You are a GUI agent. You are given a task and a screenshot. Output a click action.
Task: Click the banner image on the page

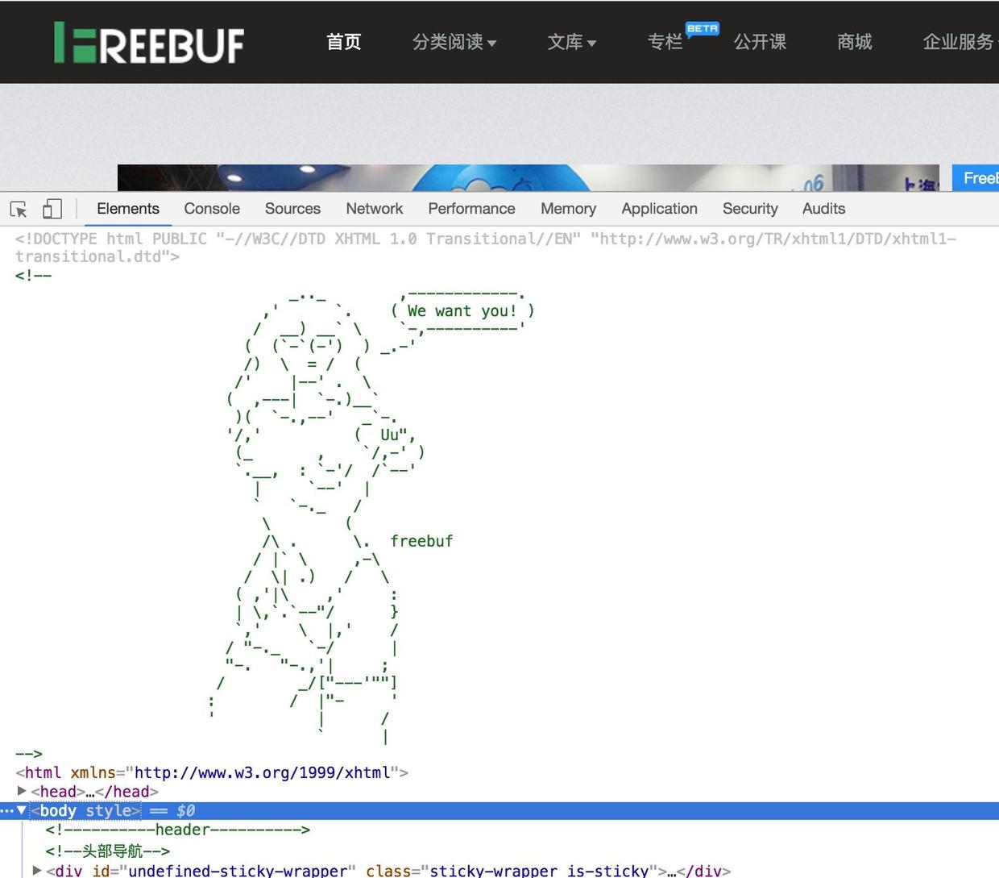pyautogui.click(x=529, y=178)
